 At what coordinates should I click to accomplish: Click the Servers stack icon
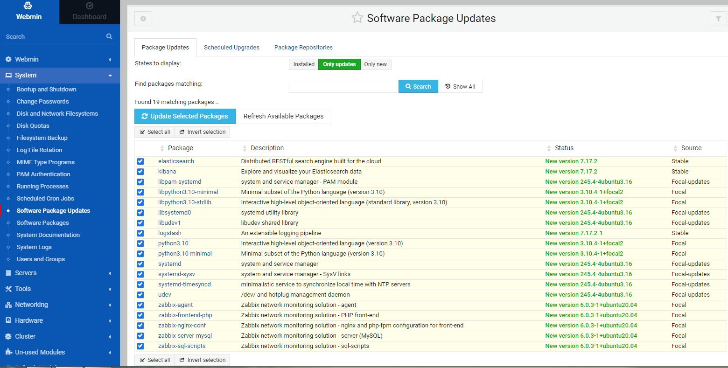8,273
